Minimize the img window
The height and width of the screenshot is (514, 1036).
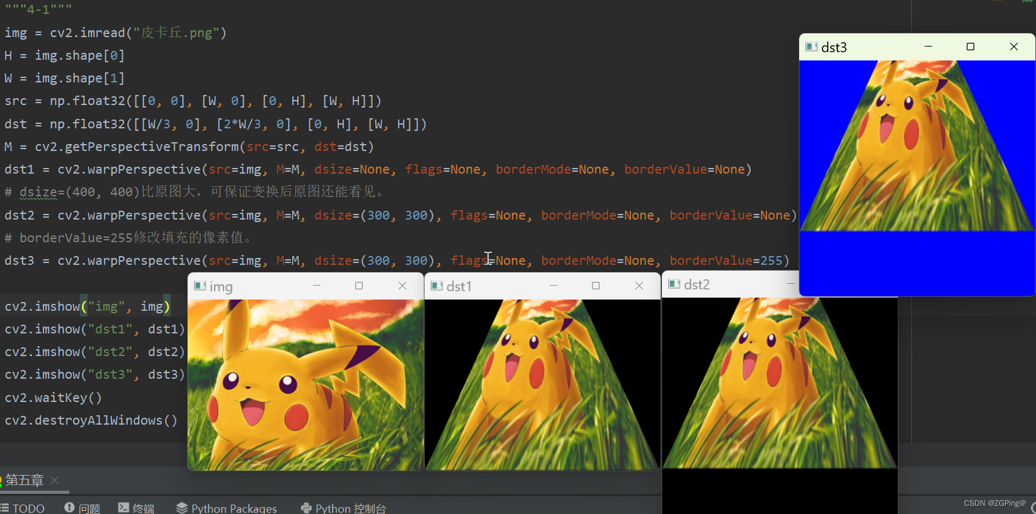[x=317, y=286]
